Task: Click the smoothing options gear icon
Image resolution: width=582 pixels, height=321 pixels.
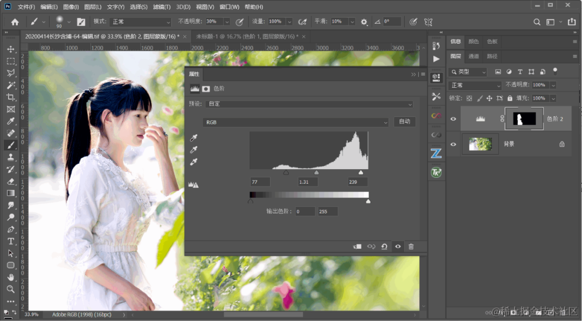Action: coord(364,22)
